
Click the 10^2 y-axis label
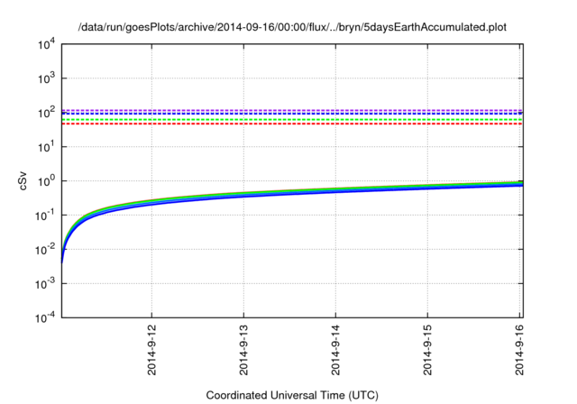[46, 113]
